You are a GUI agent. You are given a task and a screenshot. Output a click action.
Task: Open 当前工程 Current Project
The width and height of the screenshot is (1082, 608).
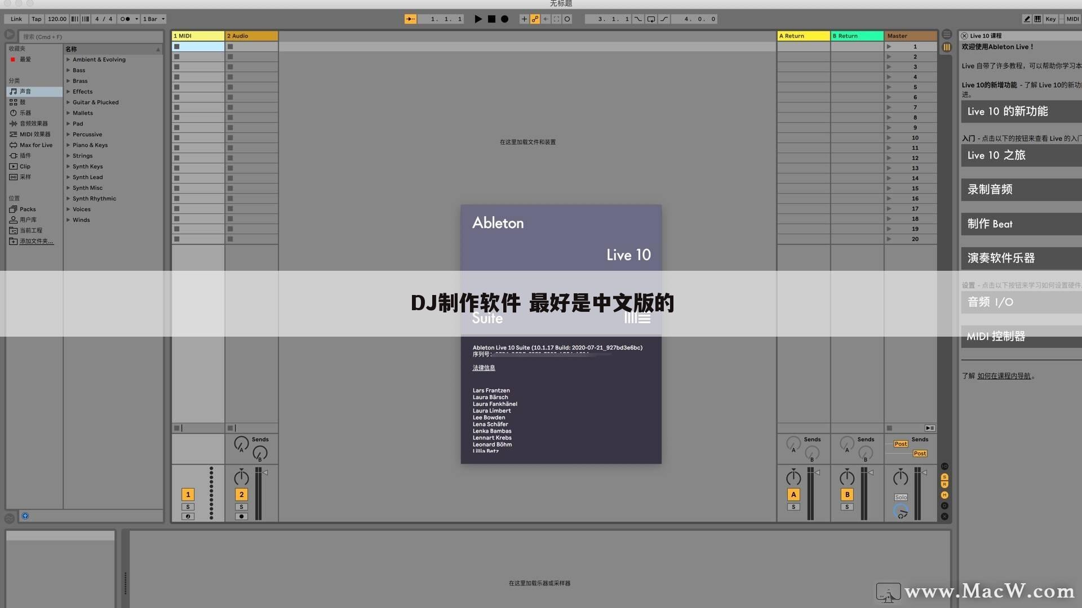(x=34, y=230)
